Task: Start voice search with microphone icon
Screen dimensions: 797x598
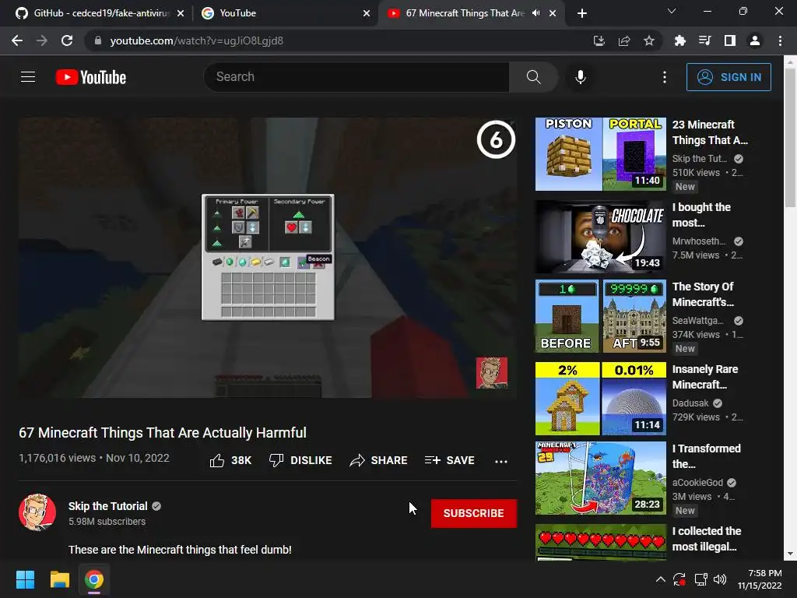Action: coord(580,77)
